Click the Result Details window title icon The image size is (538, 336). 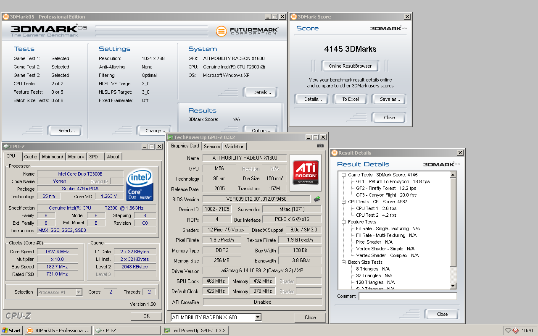click(334, 153)
